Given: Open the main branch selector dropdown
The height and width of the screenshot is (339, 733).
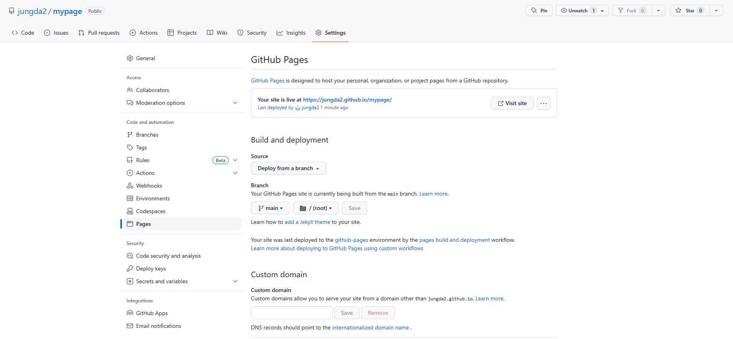Looking at the screenshot, I should [x=270, y=208].
